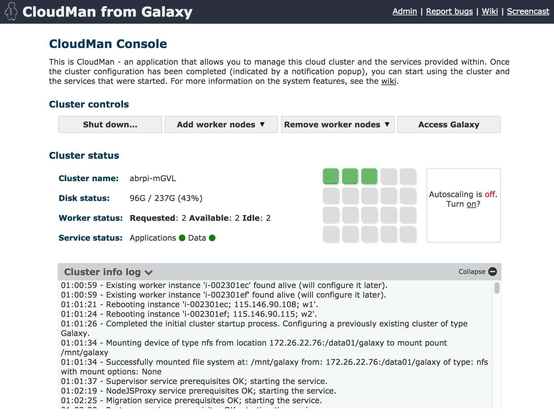Image resolution: width=554 pixels, height=416 pixels.
Task: Click log line 'Rebooting instance i-002301ef'
Action: click(189, 314)
